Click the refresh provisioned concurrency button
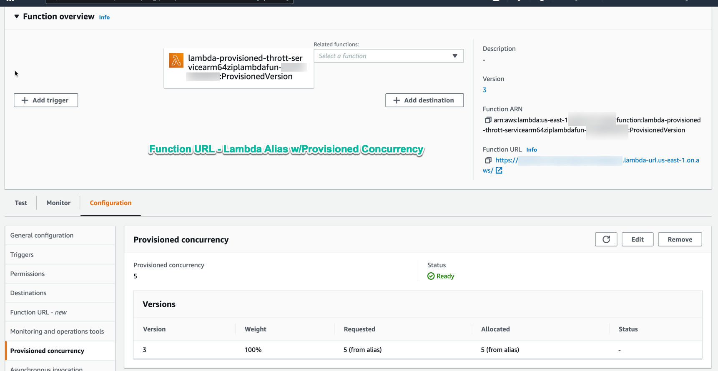 [x=606, y=239]
